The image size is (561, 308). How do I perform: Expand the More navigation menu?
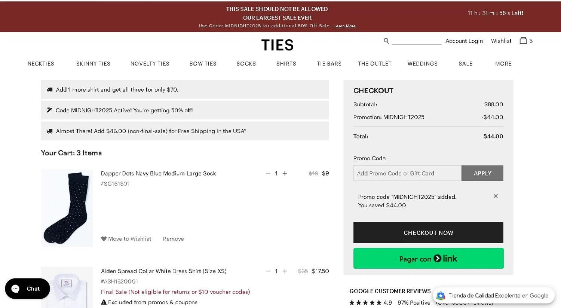coord(503,64)
